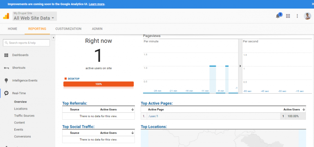The width and height of the screenshot is (314, 147).
Task: Click the 100.00% value in active pages
Action: point(293,116)
